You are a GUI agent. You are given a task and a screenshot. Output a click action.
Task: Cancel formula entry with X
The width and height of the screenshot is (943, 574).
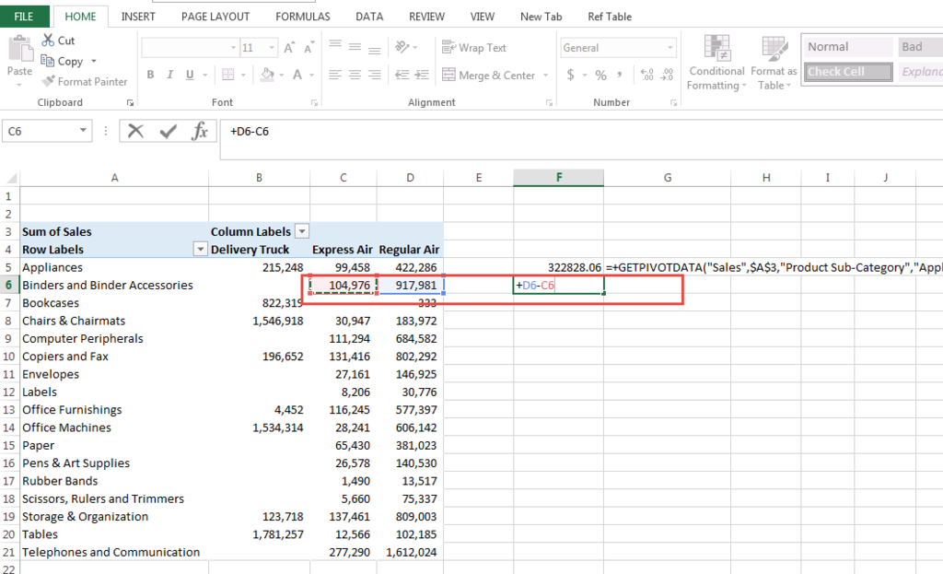point(136,131)
